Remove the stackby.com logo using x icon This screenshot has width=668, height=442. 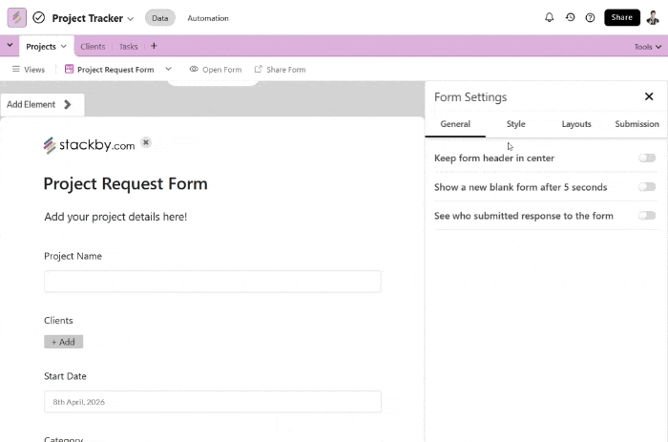[146, 142]
